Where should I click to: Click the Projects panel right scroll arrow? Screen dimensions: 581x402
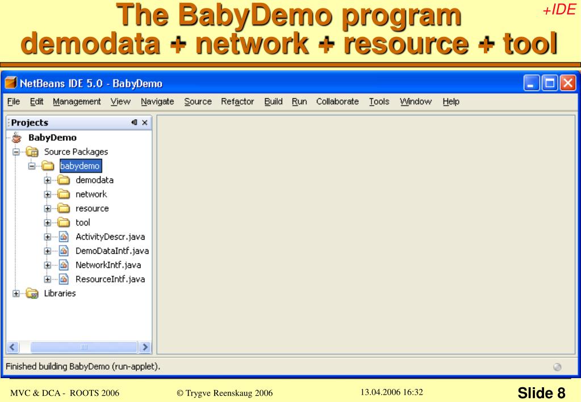(145, 347)
